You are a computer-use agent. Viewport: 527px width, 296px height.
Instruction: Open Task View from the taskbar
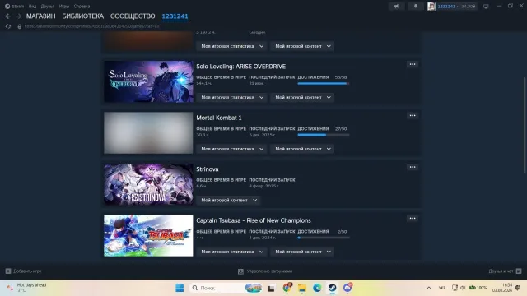point(271,288)
